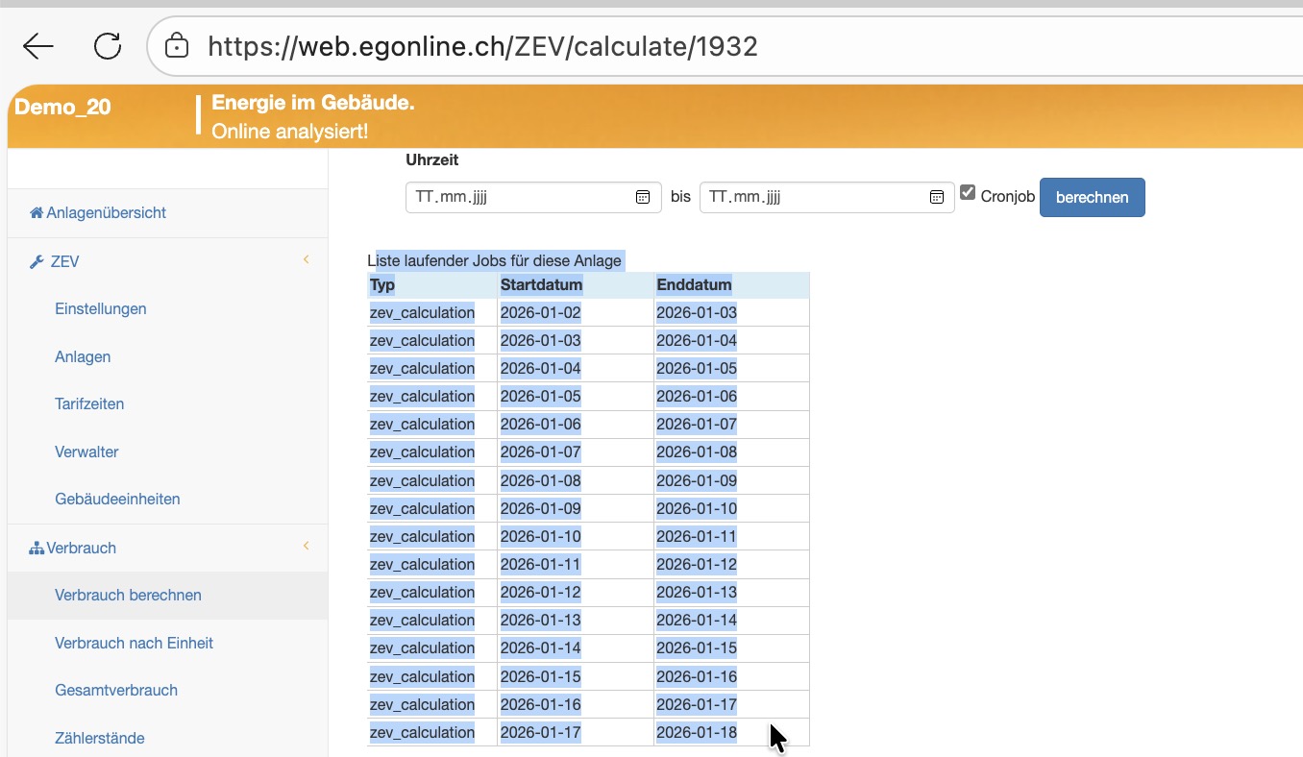Click the hierarchy icon beside Verbrauch
This screenshot has width=1303, height=757.
(37, 548)
